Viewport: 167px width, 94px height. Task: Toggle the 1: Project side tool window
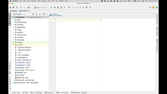click(10, 19)
